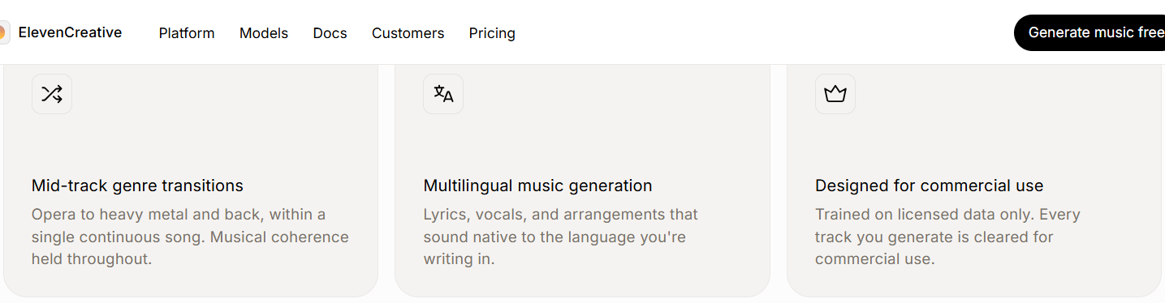1165x303 pixels.
Task: Open the multilingual generation feature card
Action: pyautogui.click(x=582, y=180)
